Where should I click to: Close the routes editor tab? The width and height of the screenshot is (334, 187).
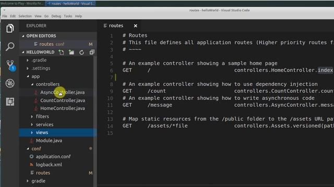tap(136, 25)
